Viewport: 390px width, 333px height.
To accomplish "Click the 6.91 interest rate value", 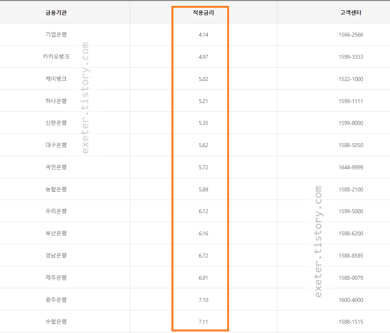I will click(203, 278).
